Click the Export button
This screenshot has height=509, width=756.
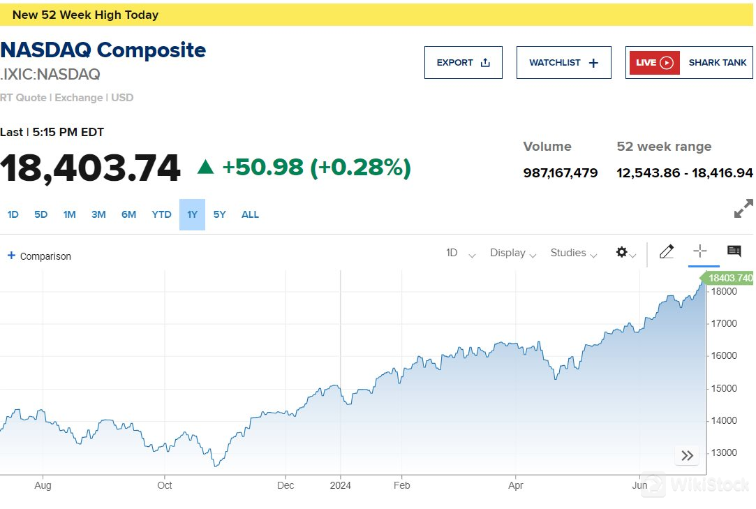(464, 63)
